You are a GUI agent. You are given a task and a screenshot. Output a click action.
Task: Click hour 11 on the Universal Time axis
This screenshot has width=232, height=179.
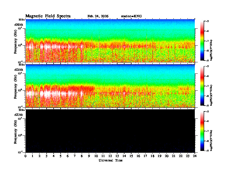[103, 156]
